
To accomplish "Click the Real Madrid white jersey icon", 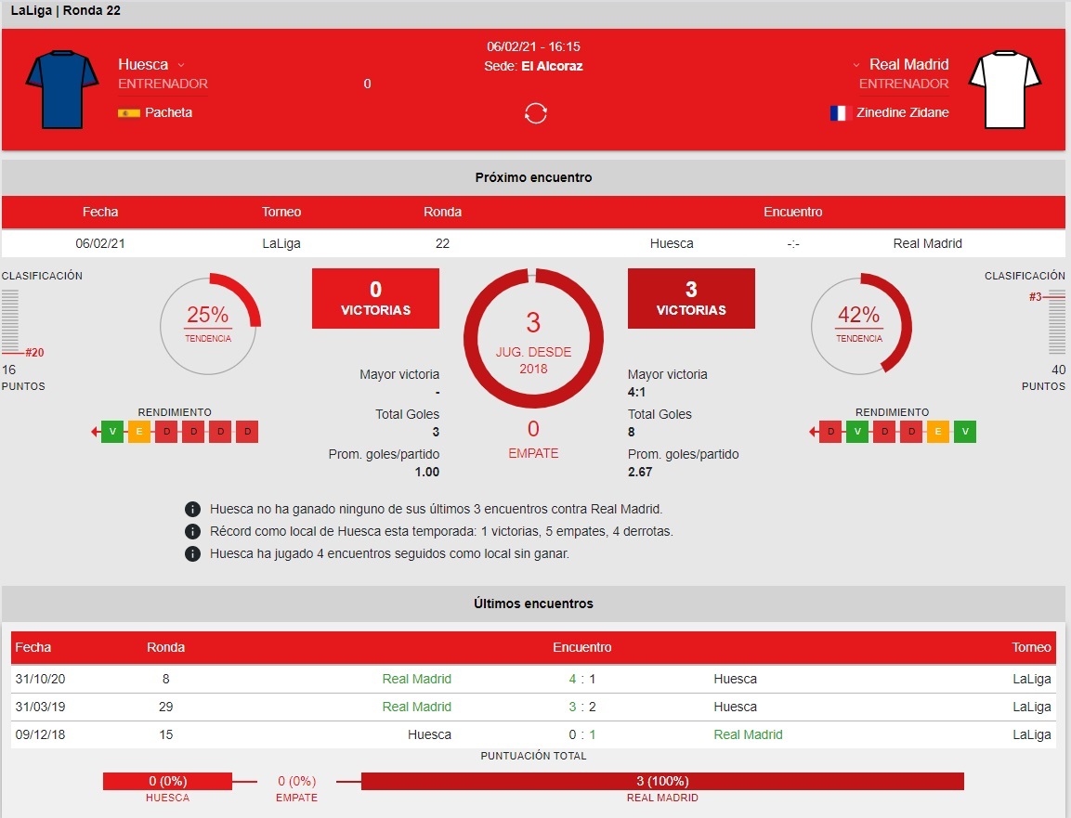I will 1005,89.
